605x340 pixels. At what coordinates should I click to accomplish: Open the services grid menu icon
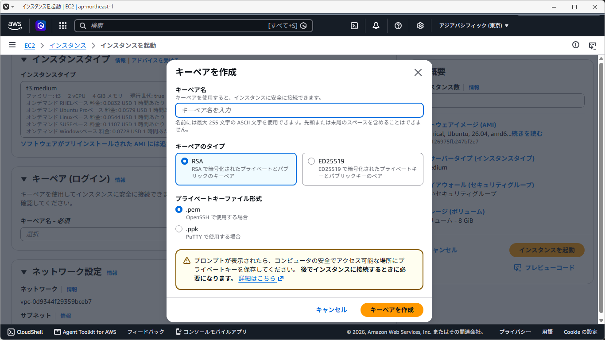click(x=62, y=26)
